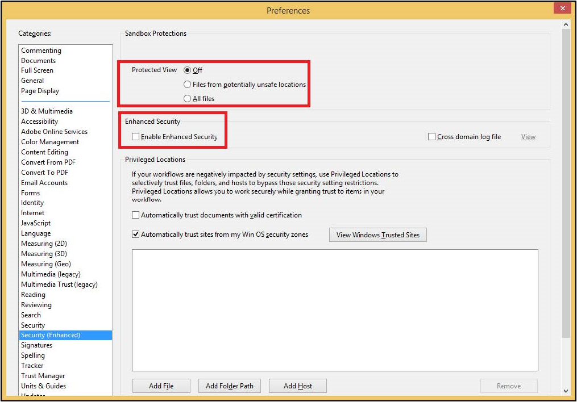Select the highlighted Security (Enhanced) category
Screen dimensions: 577x402
coord(65,335)
